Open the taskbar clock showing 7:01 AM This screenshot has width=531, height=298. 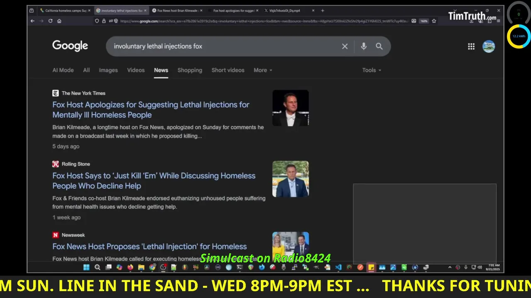coord(494,267)
